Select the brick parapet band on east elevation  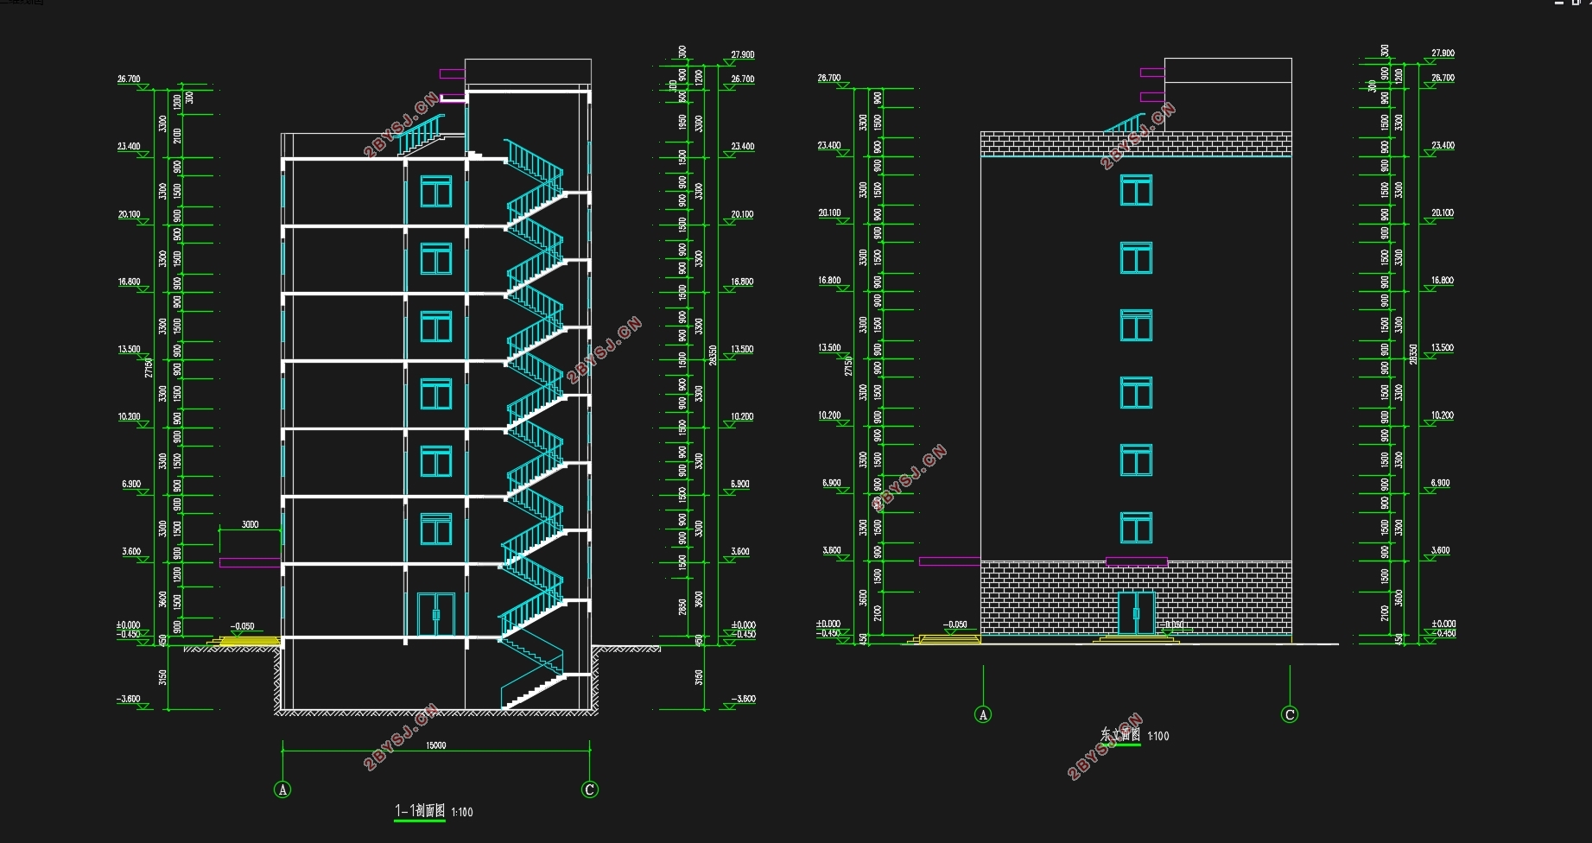1136,144
